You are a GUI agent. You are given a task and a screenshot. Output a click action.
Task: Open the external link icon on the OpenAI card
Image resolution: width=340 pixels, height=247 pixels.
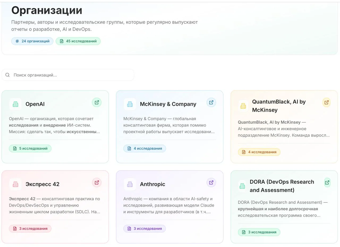point(97,102)
